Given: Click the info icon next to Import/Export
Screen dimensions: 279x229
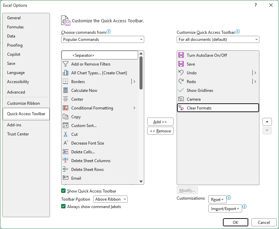Looking at the screenshot, I should tap(245, 207).
